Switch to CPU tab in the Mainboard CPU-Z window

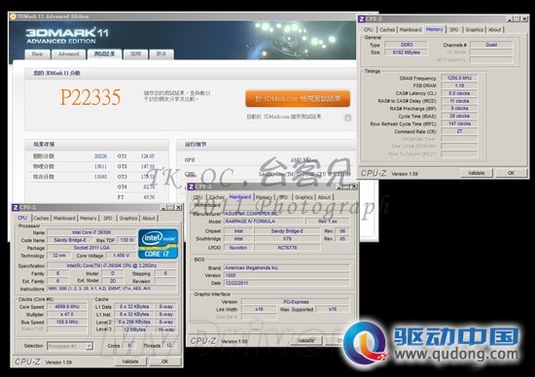197,197
